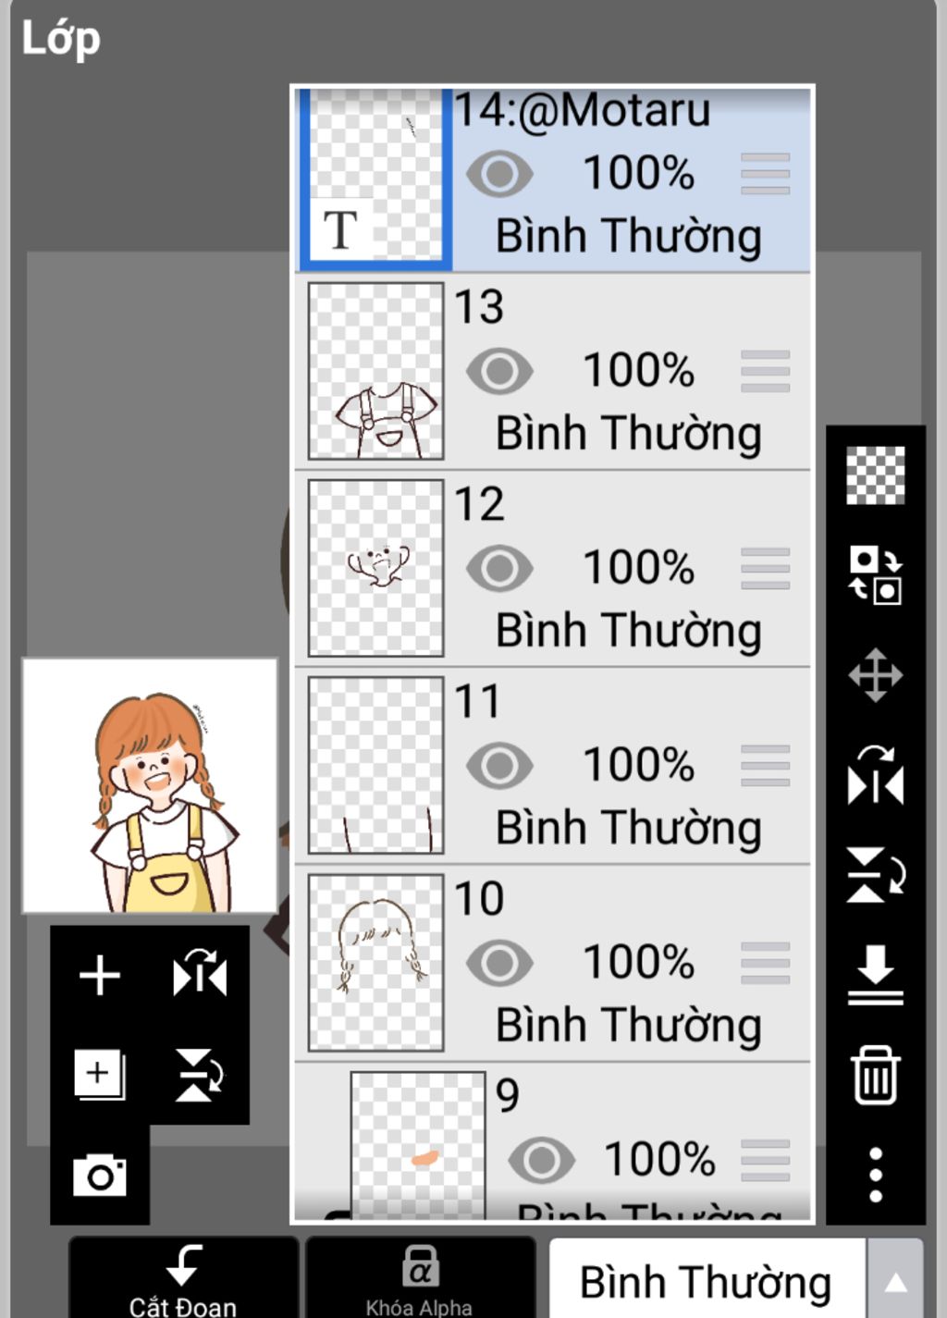The image size is (947, 1318).
Task: Tap the merge layer down icon
Action: [875, 975]
